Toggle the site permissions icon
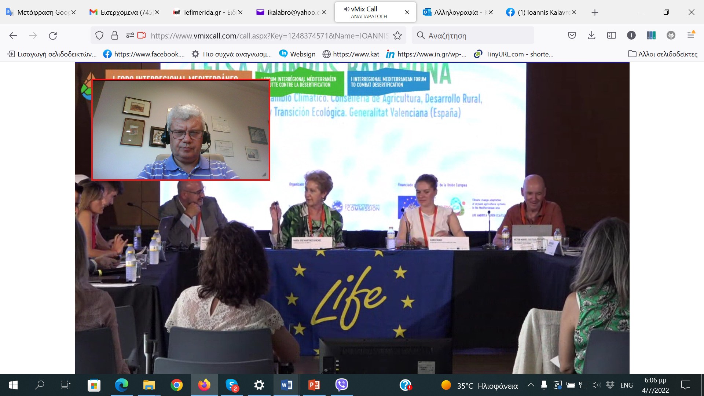This screenshot has height=396, width=704. pyautogui.click(x=130, y=36)
